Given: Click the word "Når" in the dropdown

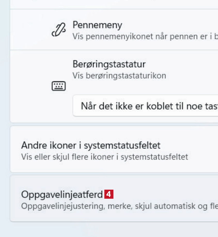Looking at the screenshot, I should pos(87,106).
